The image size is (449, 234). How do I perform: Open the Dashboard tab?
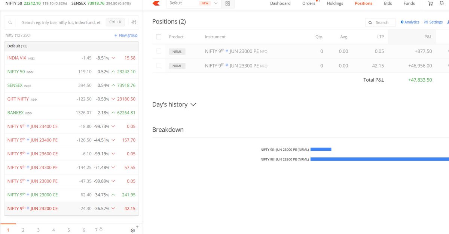coord(280,3)
